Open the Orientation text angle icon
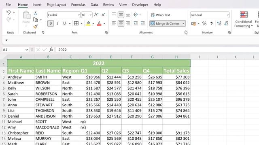The height and width of the screenshot is (145, 259). (136, 15)
